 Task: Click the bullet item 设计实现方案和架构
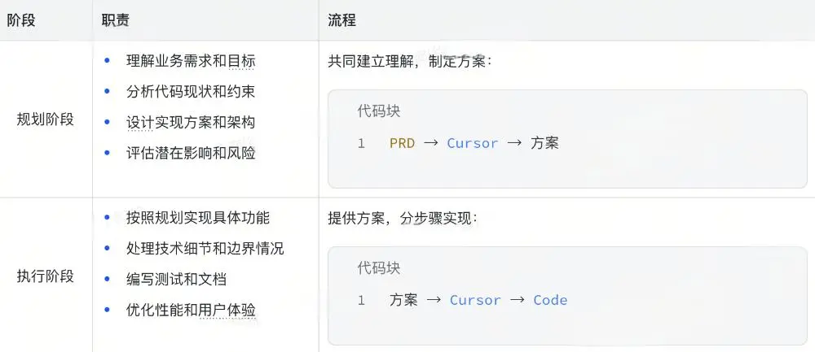click(191, 123)
